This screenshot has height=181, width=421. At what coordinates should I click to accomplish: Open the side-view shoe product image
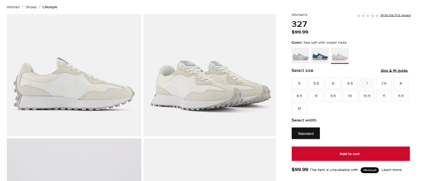tap(74, 75)
